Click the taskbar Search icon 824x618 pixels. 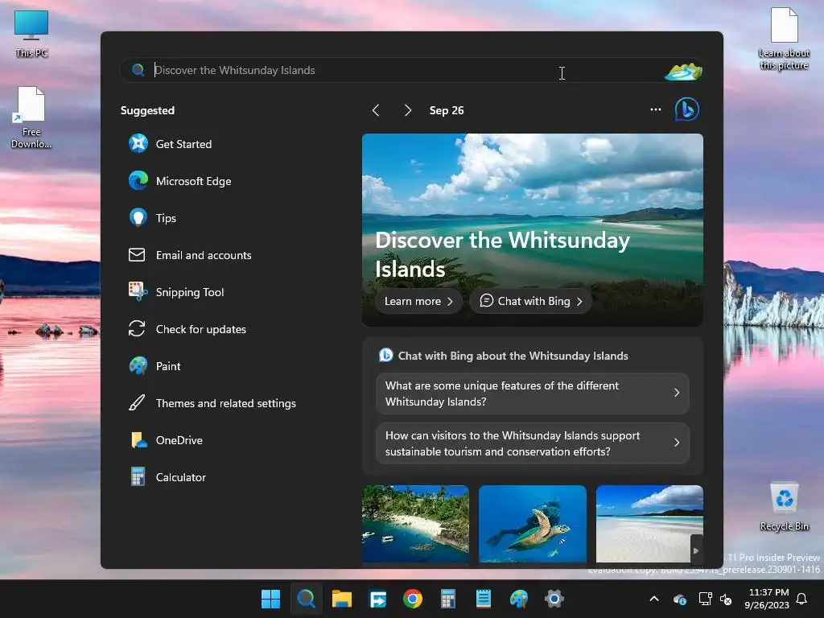(x=307, y=599)
